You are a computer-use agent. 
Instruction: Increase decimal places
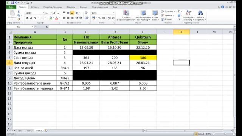point(109,18)
